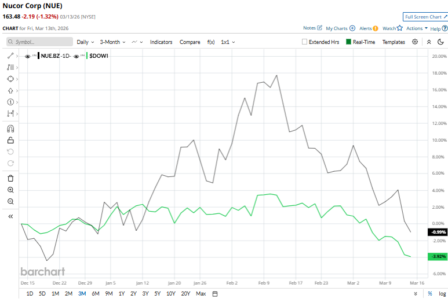Click the Full Screen Chart button
The width and height of the screenshot is (448, 299).
pyautogui.click(x=425, y=17)
